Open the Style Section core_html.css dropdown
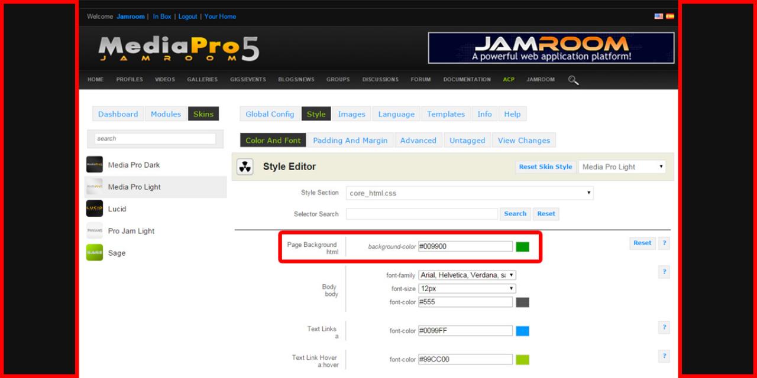The width and height of the screenshot is (757, 378). point(470,193)
